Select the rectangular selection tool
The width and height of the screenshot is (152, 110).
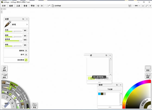(x=3, y=97)
